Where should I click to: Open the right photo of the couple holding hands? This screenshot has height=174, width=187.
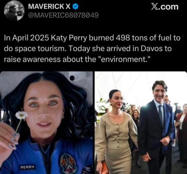(141, 123)
